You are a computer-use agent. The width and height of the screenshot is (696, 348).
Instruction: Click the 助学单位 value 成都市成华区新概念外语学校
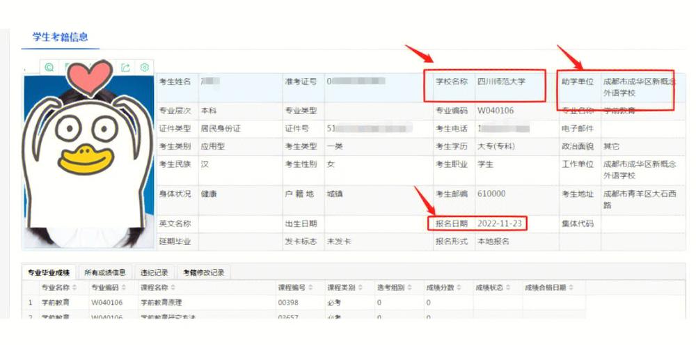(639, 88)
